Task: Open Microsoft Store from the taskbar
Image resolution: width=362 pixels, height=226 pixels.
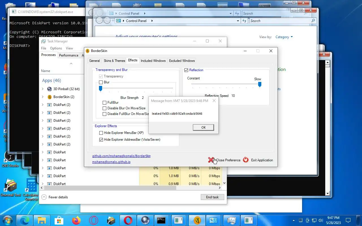Action: point(59,220)
